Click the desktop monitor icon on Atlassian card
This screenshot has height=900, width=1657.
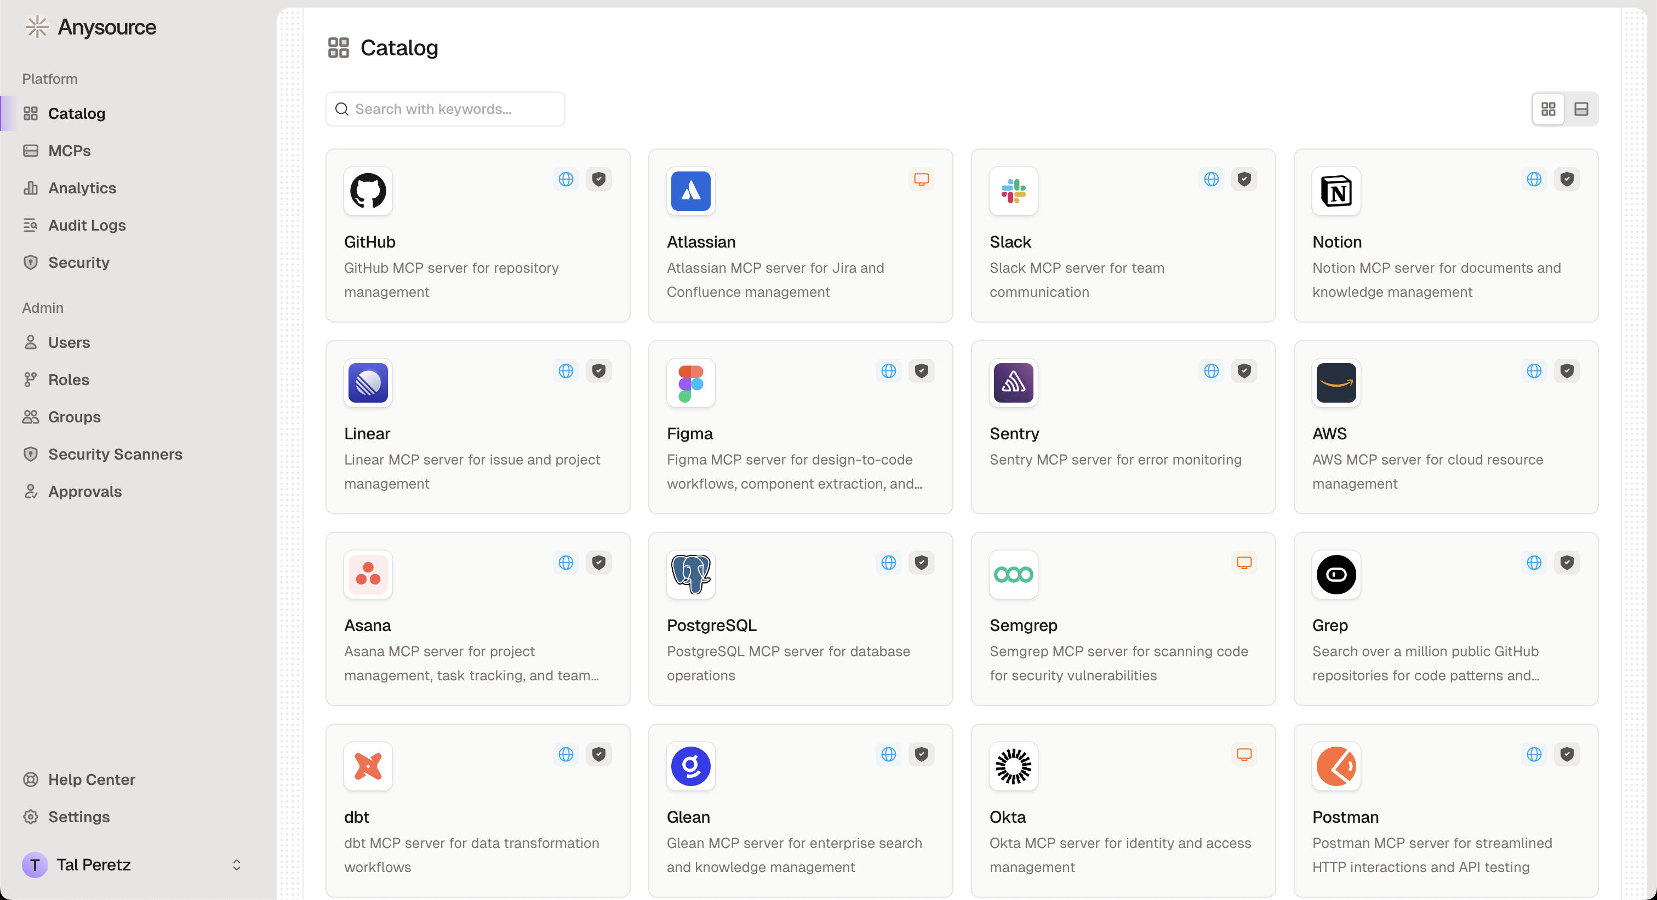pos(921,179)
